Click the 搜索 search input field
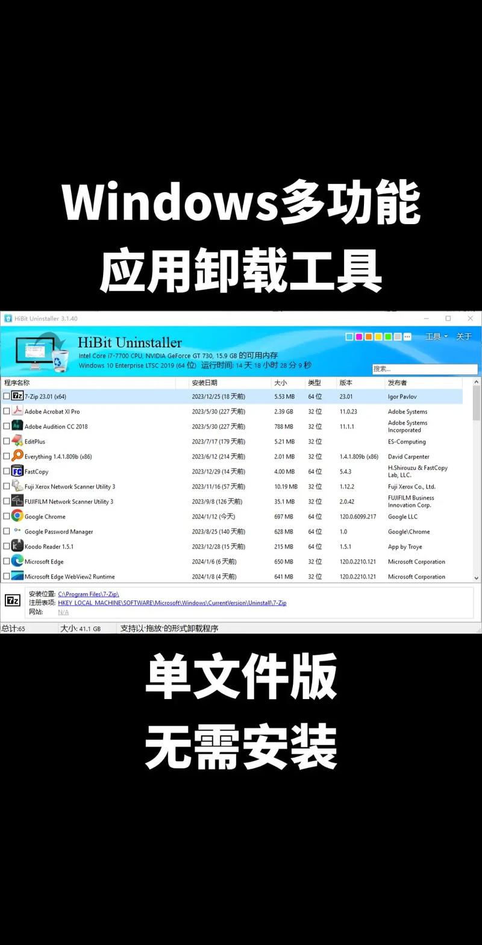Screen dimensions: 482x945 (x=425, y=369)
